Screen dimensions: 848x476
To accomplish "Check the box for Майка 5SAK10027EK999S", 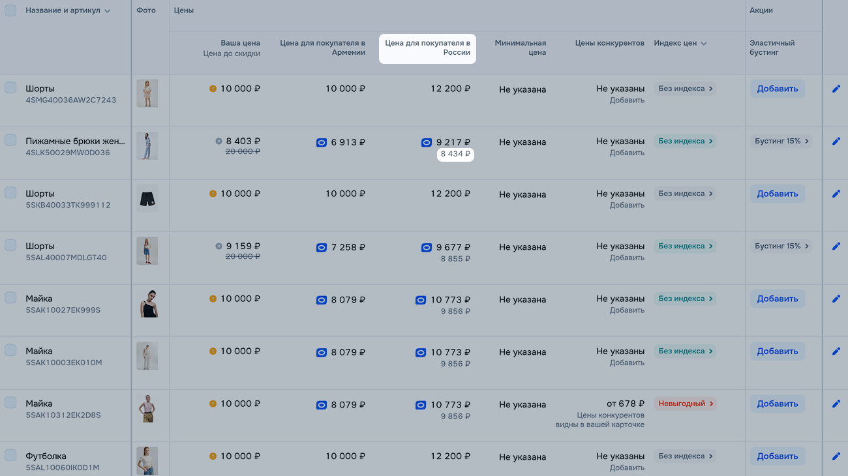I will (10, 298).
